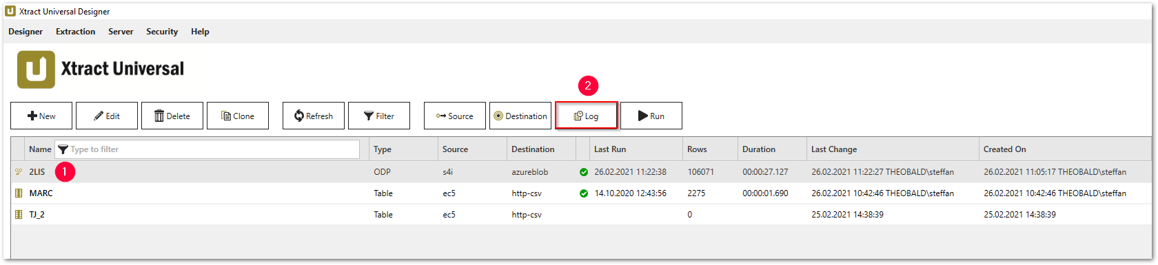This screenshot has height=265, width=1158.
Task: Click the http-csv destination in MARC row
Action: click(x=527, y=193)
